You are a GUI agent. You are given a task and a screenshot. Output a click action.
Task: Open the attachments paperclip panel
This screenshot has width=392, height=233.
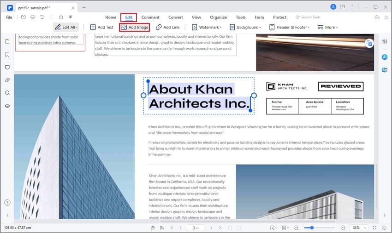tap(7, 80)
